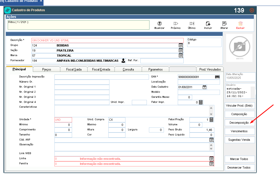280x195 pixels.
Task: Click the Descrição field
Action: click(x=108, y=40)
